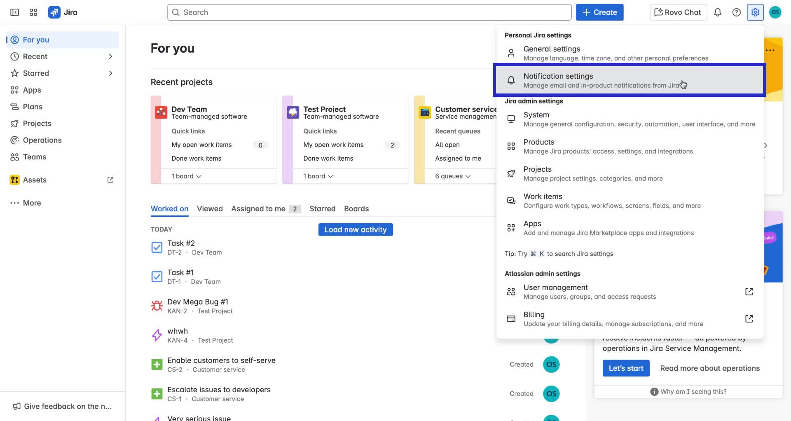Open Rovo Chat
This screenshot has height=421, width=791.
click(x=678, y=12)
